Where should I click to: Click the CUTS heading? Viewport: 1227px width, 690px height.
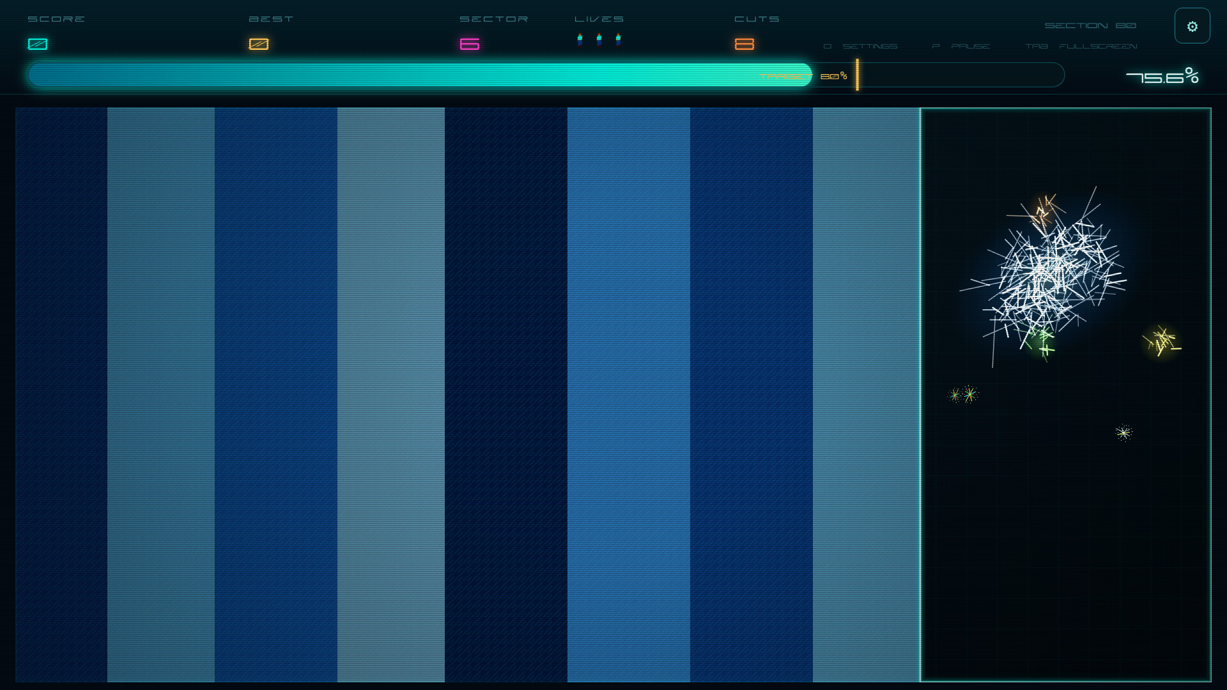[x=757, y=19]
